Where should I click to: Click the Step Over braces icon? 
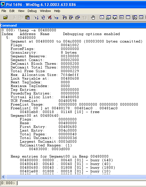(x=71, y=18)
